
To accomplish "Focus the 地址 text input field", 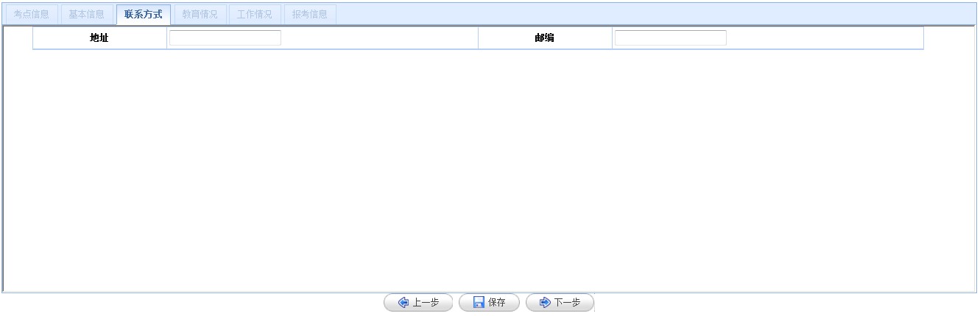I will coord(225,38).
